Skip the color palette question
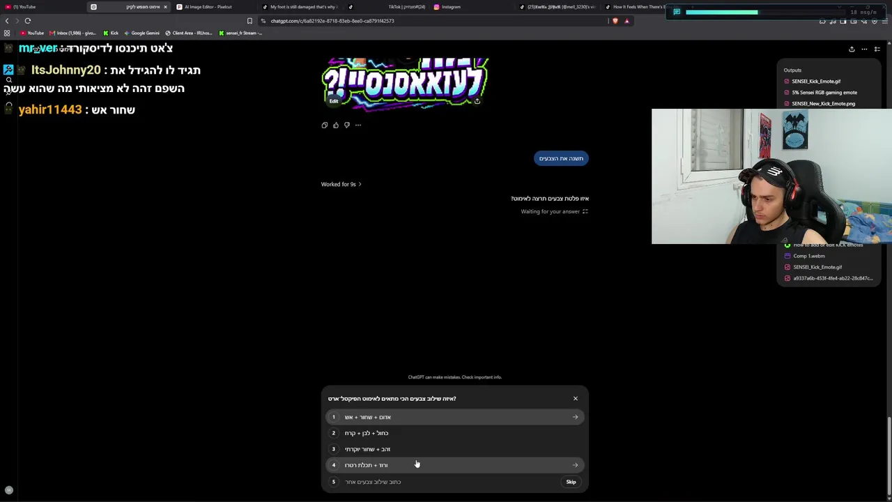Image resolution: width=892 pixels, height=502 pixels. click(571, 482)
